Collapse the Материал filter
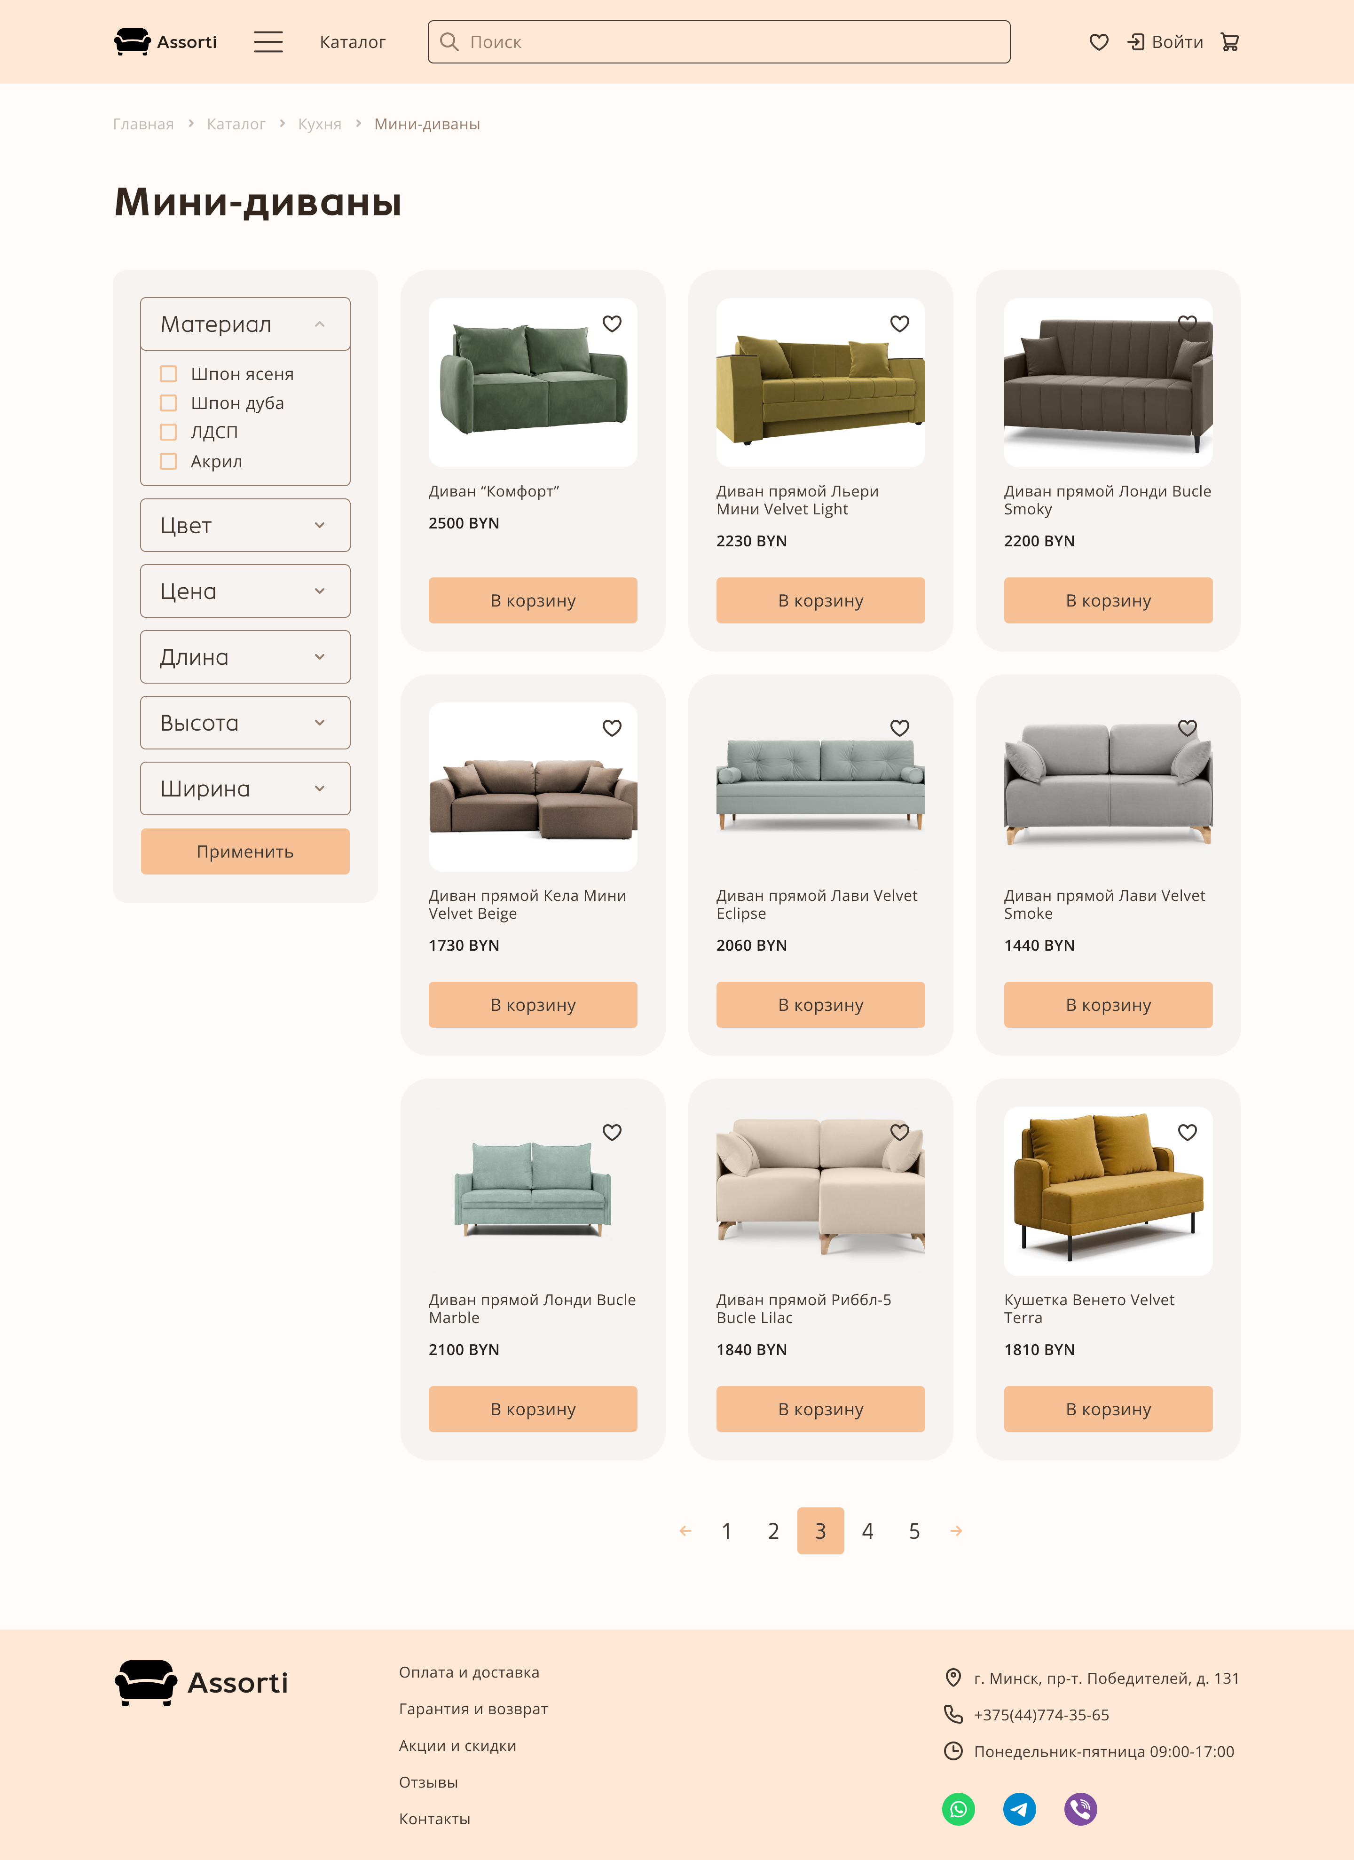This screenshot has width=1354, height=1860. [245, 324]
